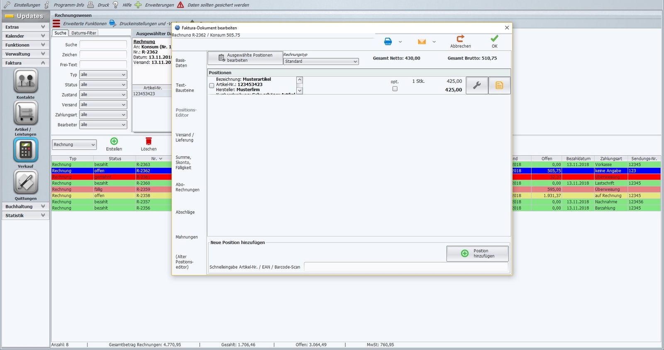Click the orange note icon on position row
Viewport: 664px width, 350px height.
click(x=499, y=85)
